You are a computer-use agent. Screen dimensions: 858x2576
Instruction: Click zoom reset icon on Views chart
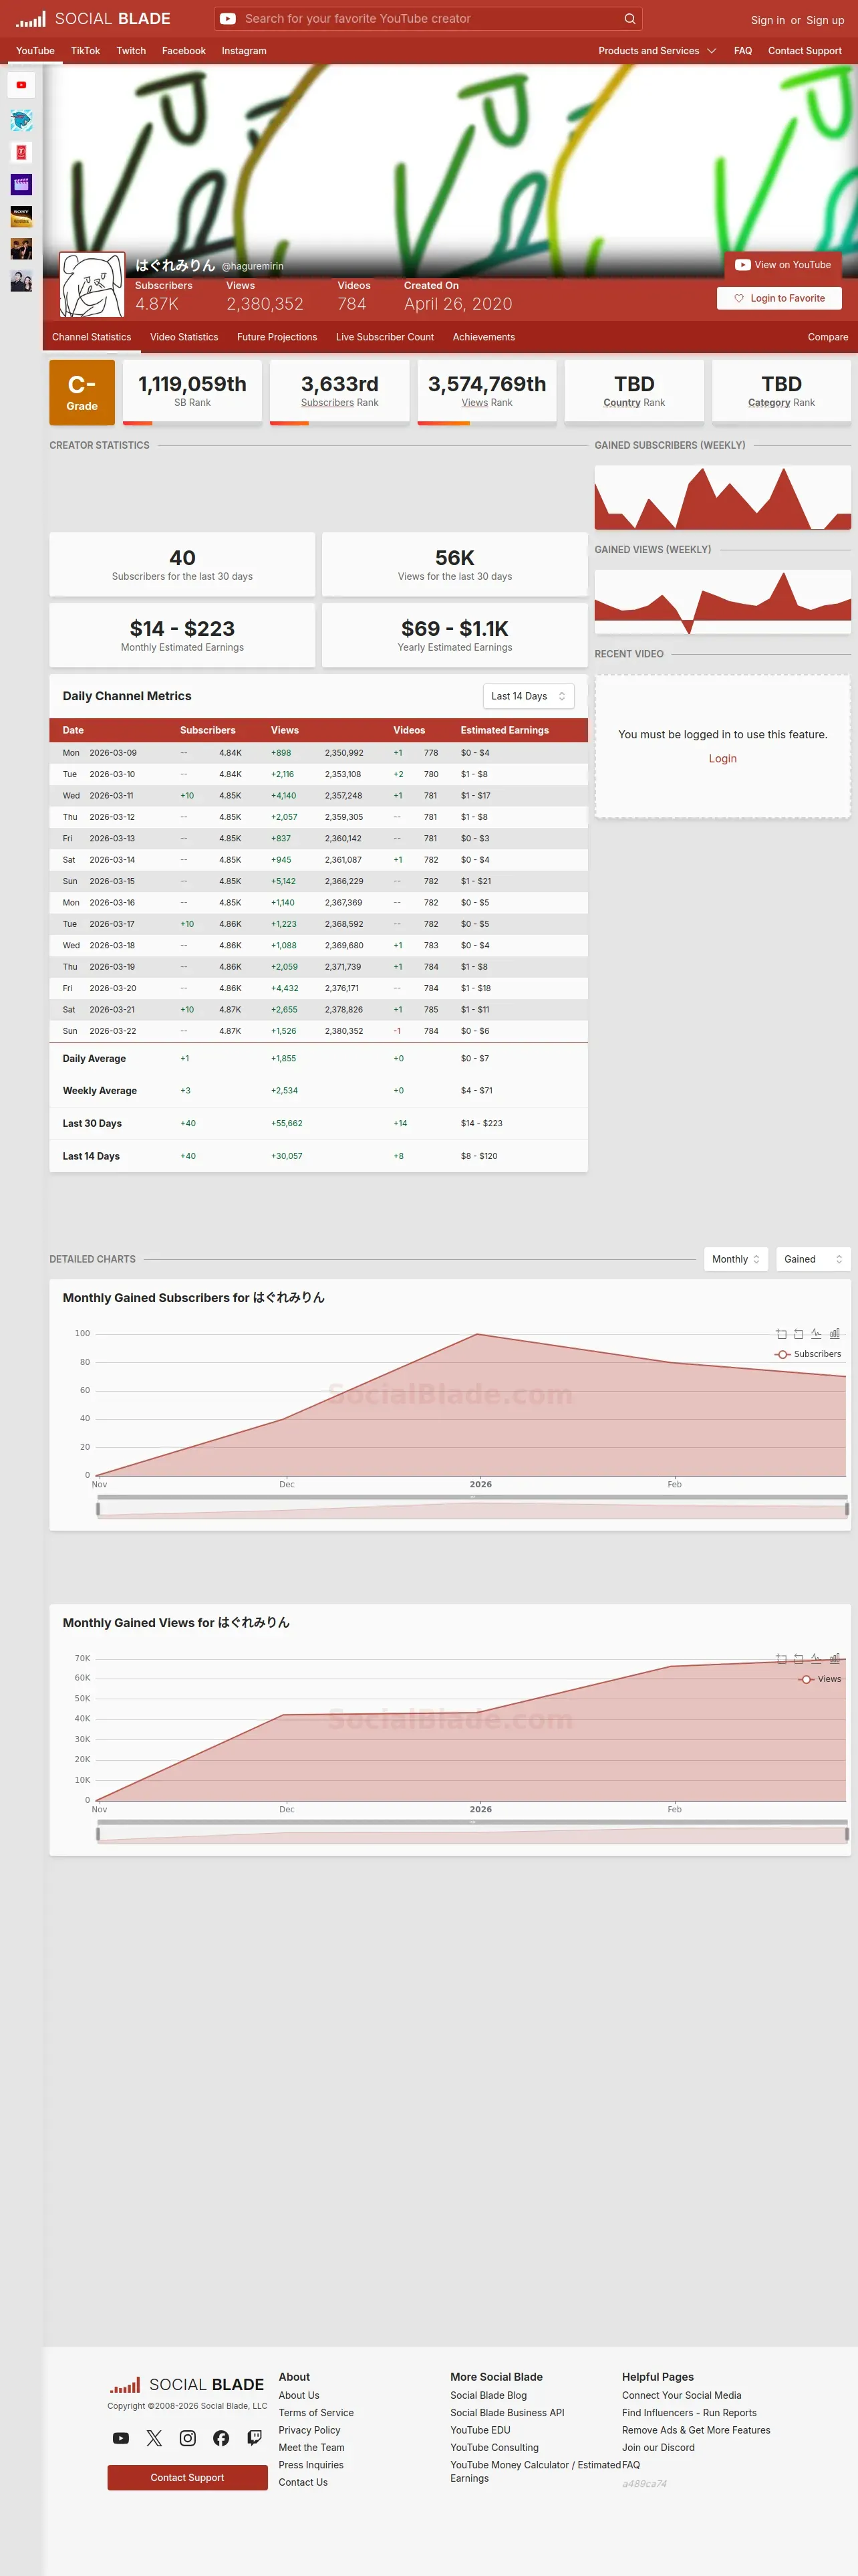point(798,1659)
